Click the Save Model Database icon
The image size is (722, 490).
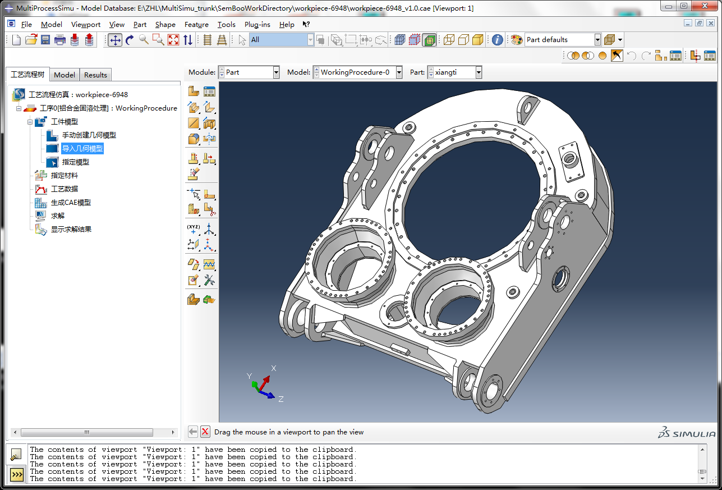(45, 40)
